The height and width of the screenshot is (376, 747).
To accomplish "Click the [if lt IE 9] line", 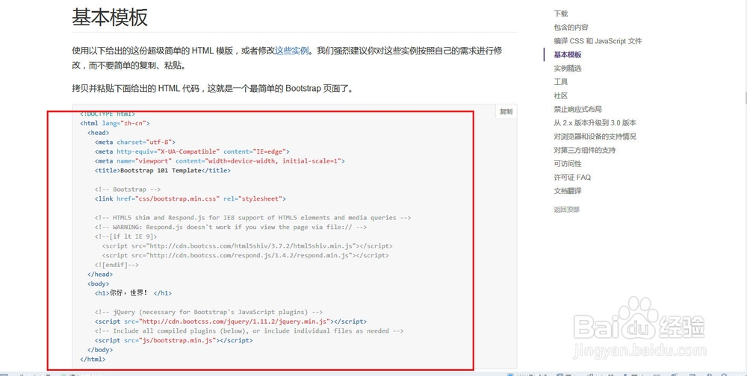I will coord(125,236).
